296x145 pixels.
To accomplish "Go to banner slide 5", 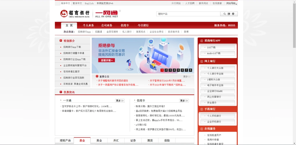I will 178,70.
